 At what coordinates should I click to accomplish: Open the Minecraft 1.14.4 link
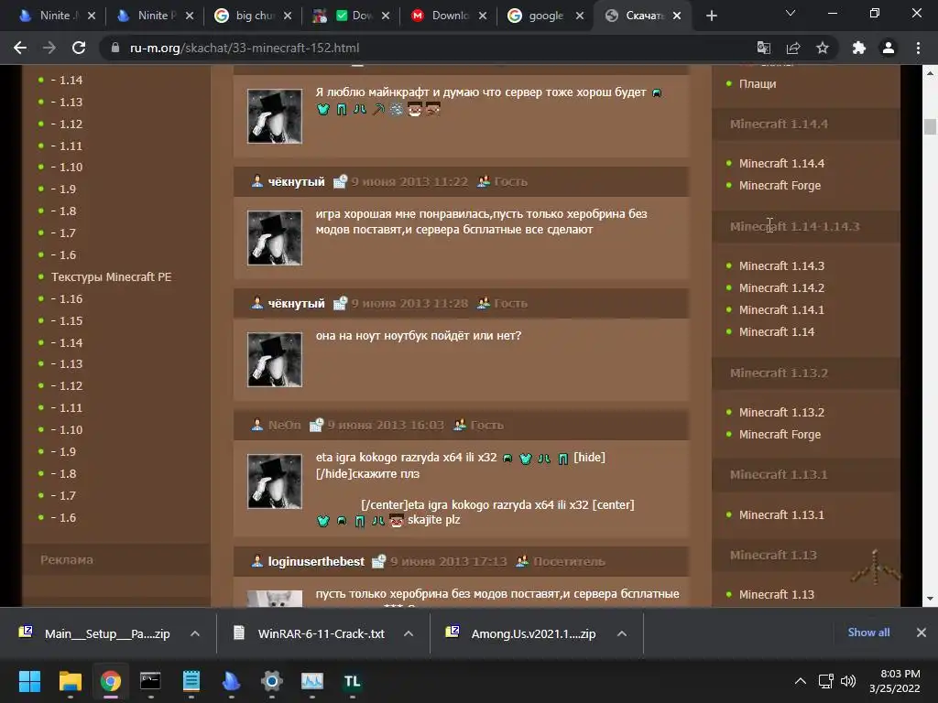coord(781,164)
